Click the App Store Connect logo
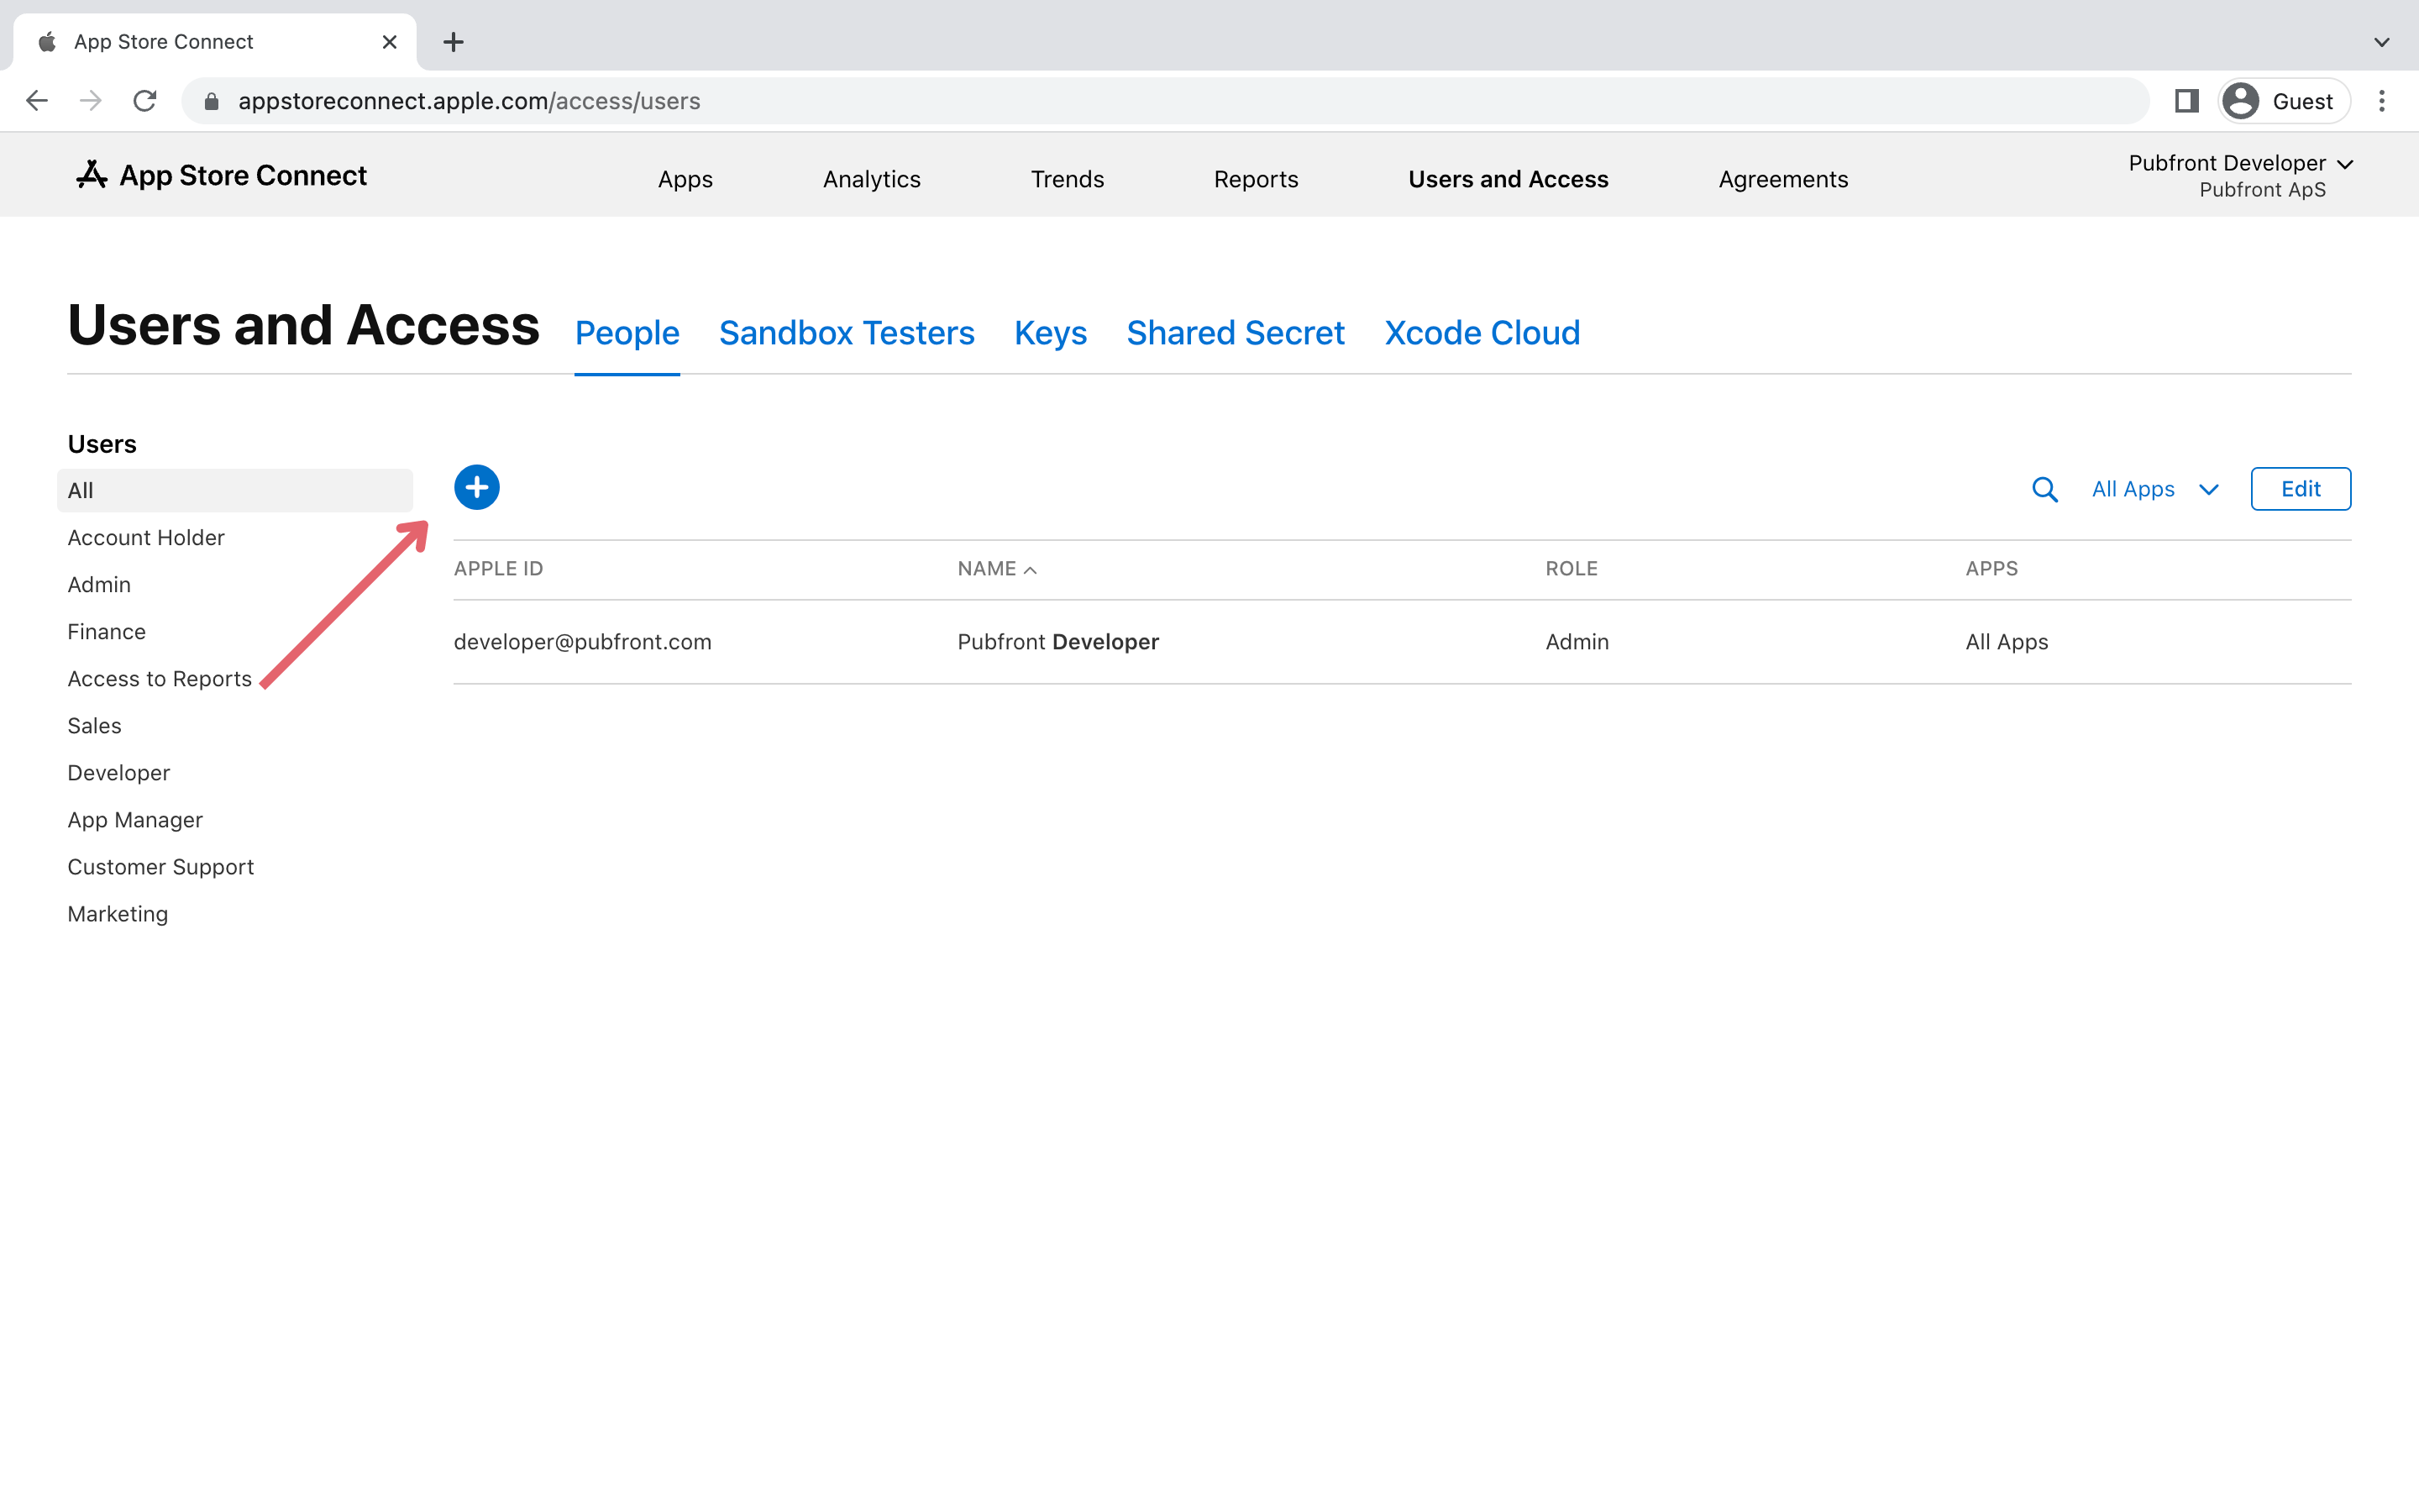 coord(222,175)
